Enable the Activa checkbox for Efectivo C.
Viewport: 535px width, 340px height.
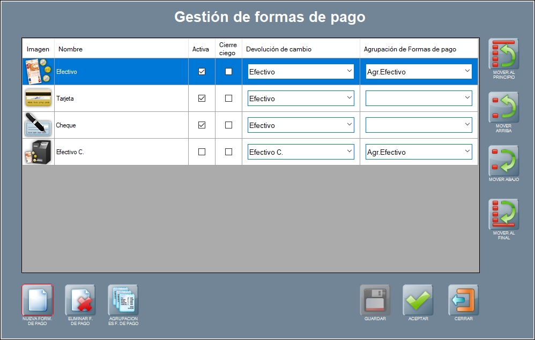pos(202,152)
